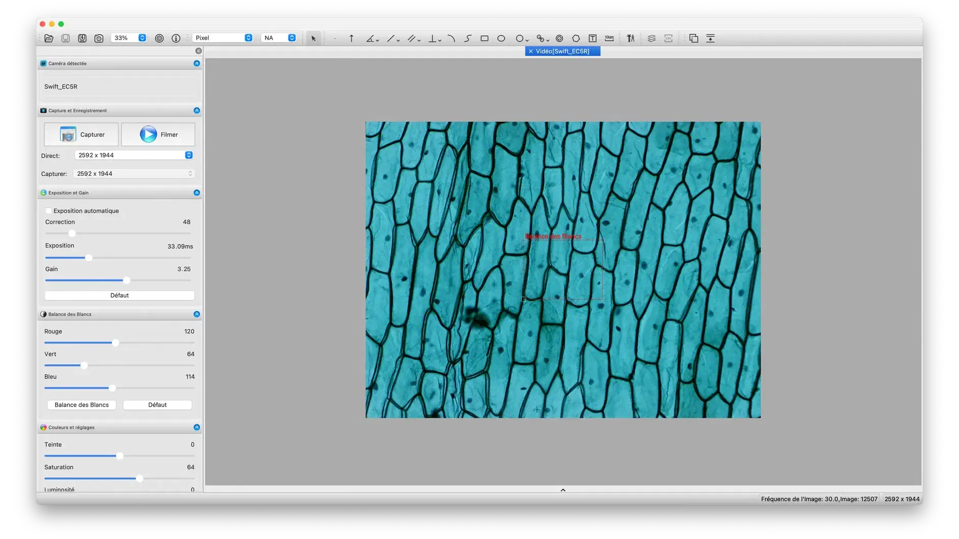Image resolution: width=959 pixels, height=539 pixels.
Task: Click the download-to-bar icon at toolbar end
Action: (x=710, y=38)
